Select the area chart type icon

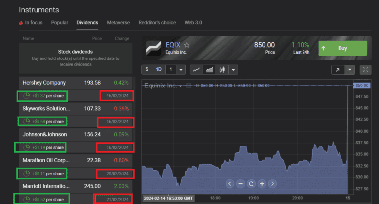209,70
